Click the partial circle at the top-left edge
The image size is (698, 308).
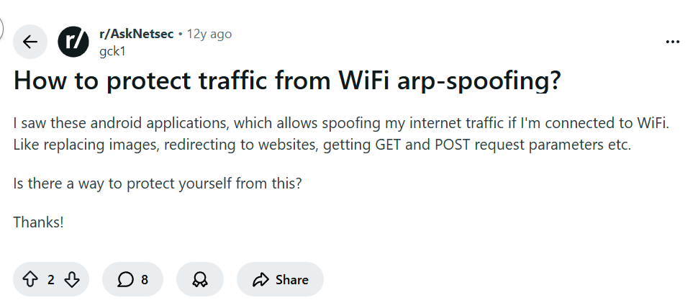[2, 29]
